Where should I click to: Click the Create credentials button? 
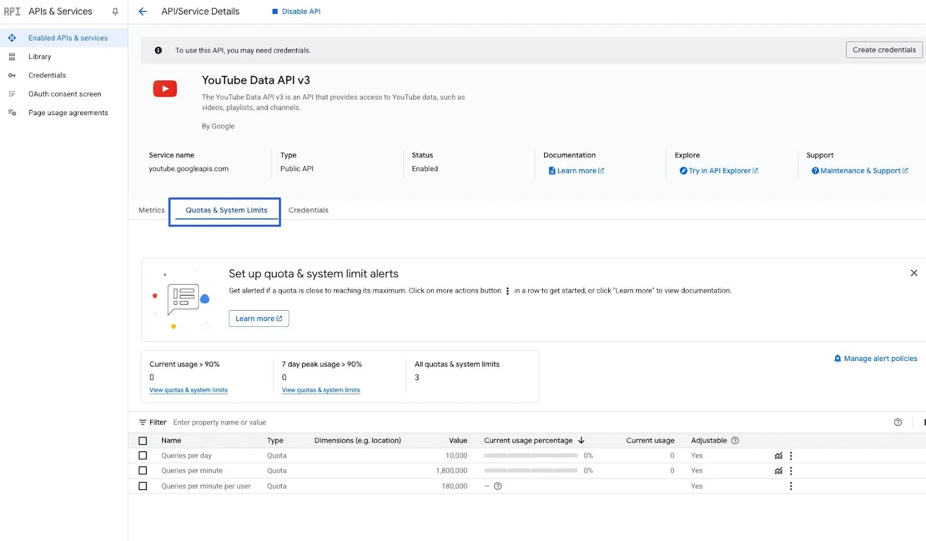pos(884,50)
